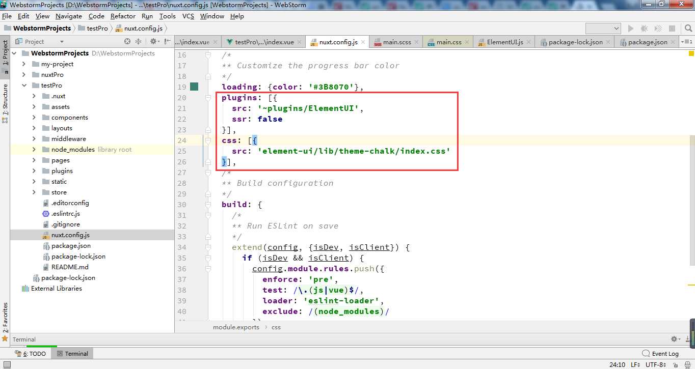Expand the node_modules folder
Image resolution: width=695 pixels, height=369 pixels.
pyautogui.click(x=34, y=149)
